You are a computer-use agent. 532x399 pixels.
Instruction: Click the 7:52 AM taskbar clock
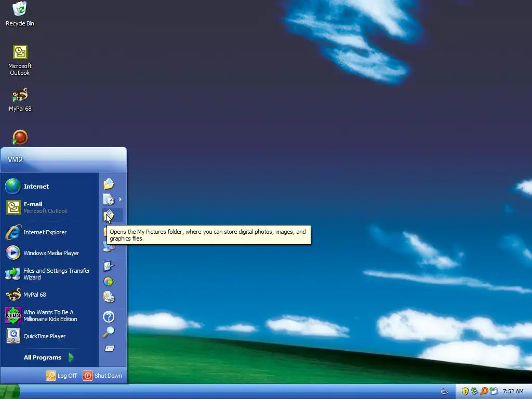(513, 391)
